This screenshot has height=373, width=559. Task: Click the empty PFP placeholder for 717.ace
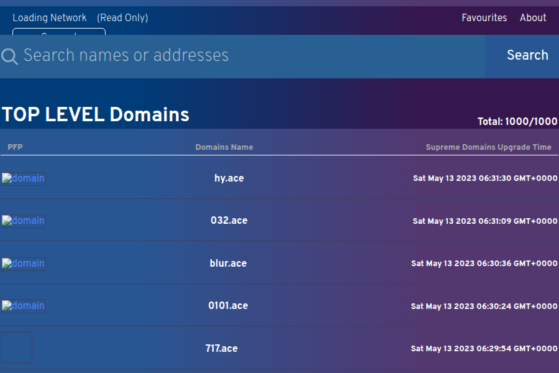click(x=16, y=348)
